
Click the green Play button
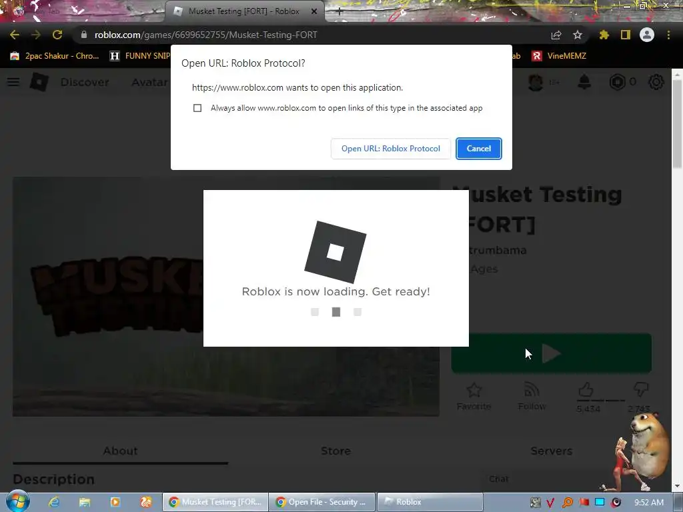click(552, 353)
